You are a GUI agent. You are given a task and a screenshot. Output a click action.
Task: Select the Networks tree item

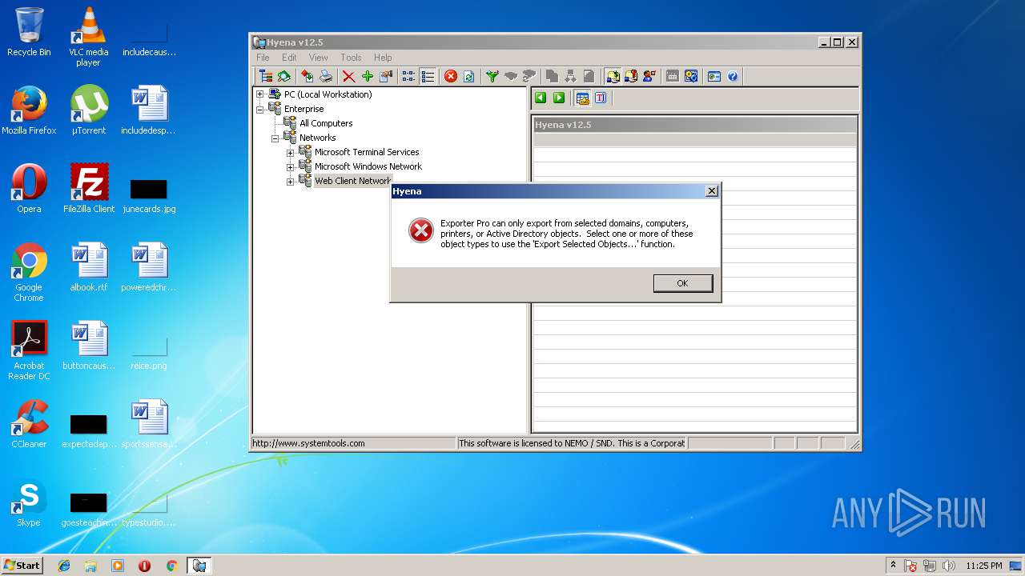318,138
